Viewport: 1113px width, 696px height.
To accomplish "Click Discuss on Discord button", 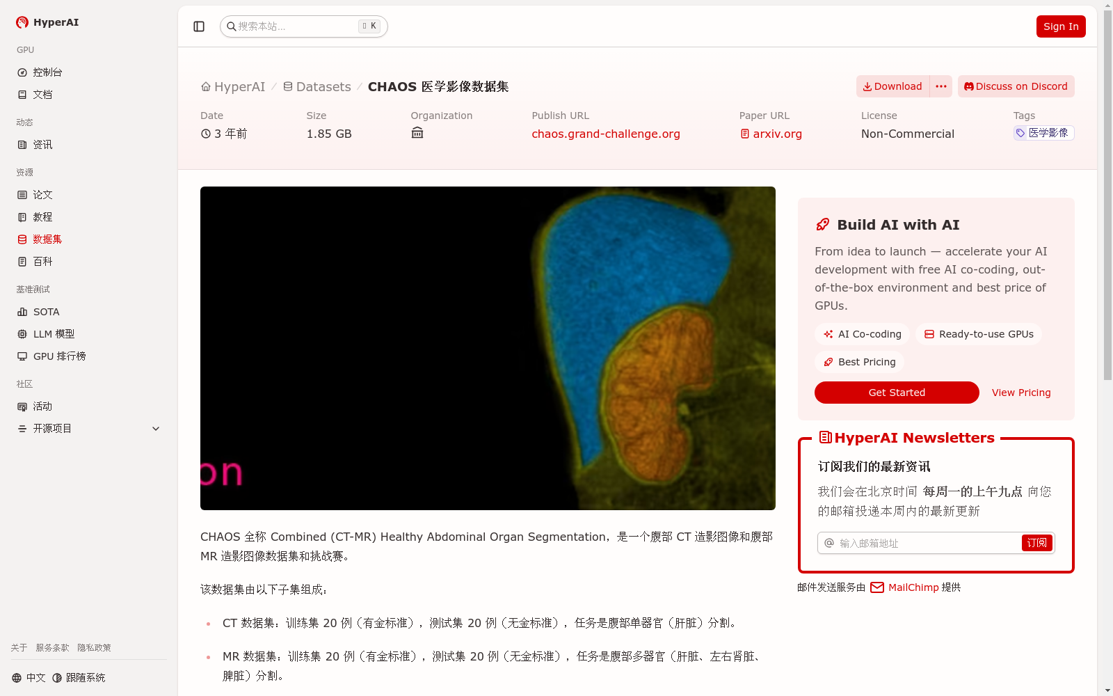I will click(1016, 86).
